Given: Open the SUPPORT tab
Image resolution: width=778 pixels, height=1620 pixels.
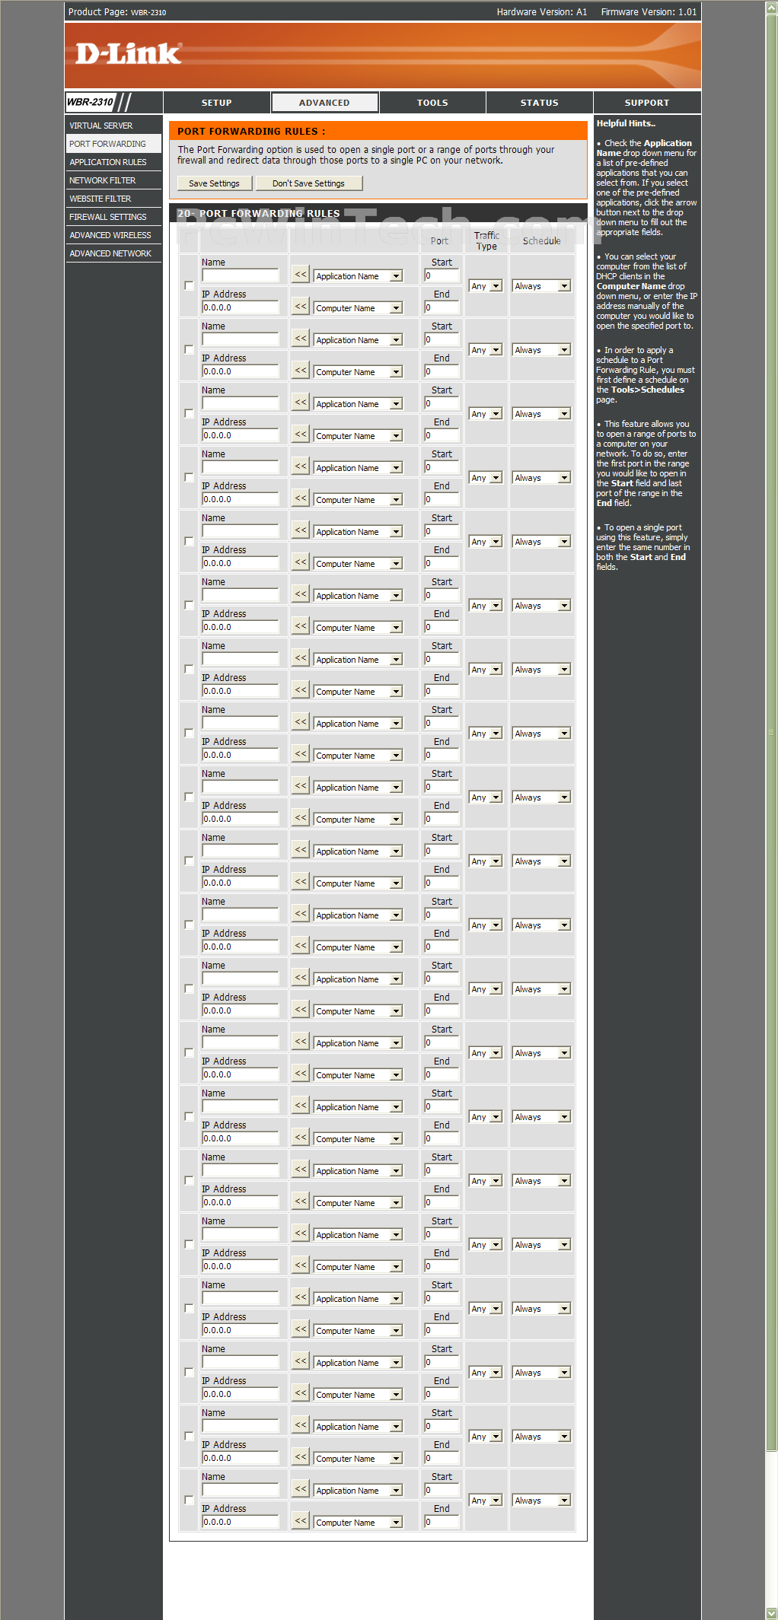Looking at the screenshot, I should (x=647, y=103).
